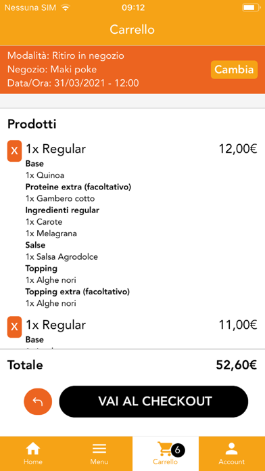The image size is (265, 471).
Task: Click the Cambia button
Action: 234,70
